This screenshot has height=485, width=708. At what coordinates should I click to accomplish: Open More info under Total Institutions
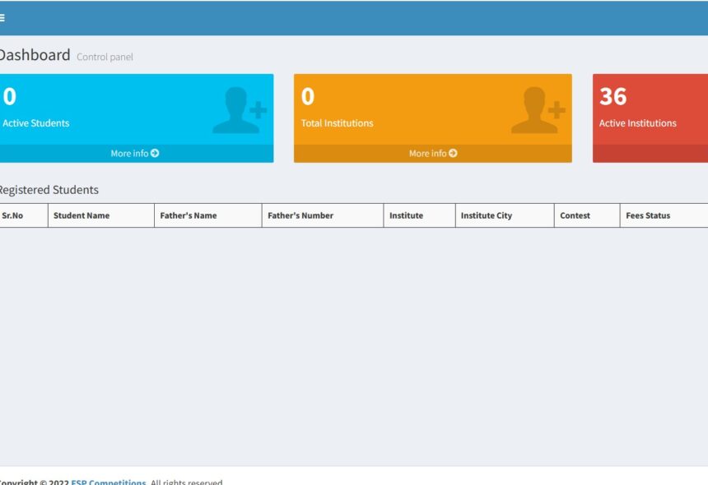tap(432, 153)
